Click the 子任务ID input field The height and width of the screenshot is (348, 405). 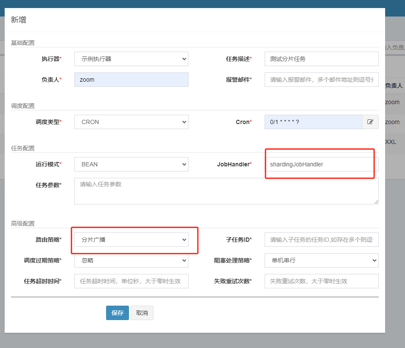(322, 240)
